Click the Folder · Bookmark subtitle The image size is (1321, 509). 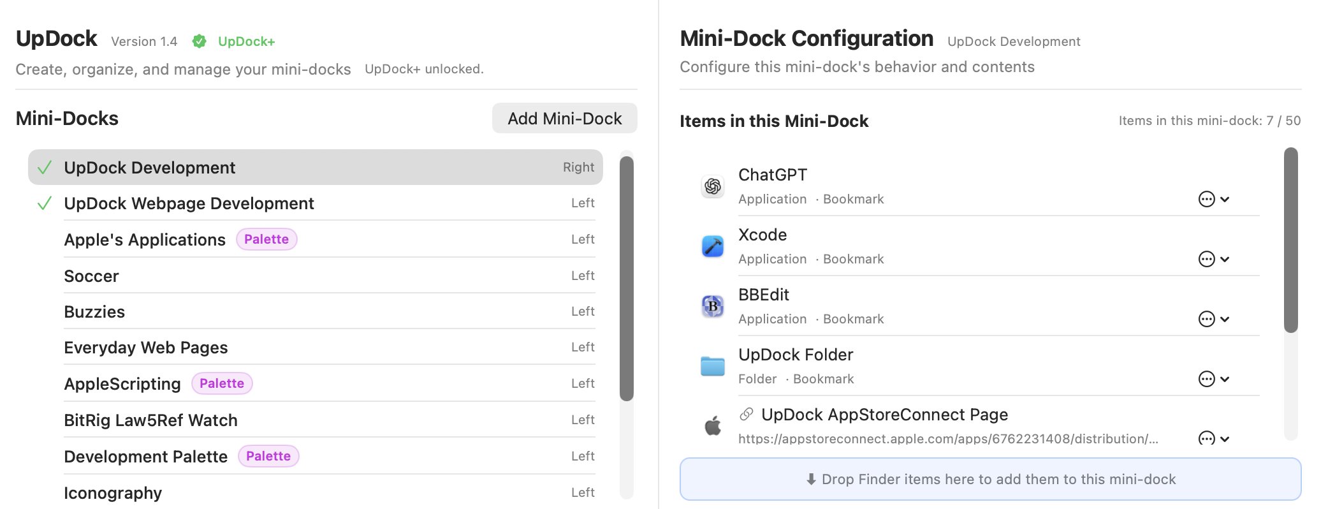coord(796,379)
